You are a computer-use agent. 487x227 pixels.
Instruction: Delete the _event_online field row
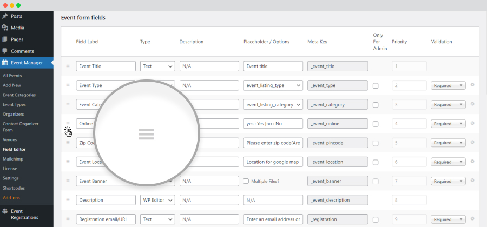click(472, 123)
